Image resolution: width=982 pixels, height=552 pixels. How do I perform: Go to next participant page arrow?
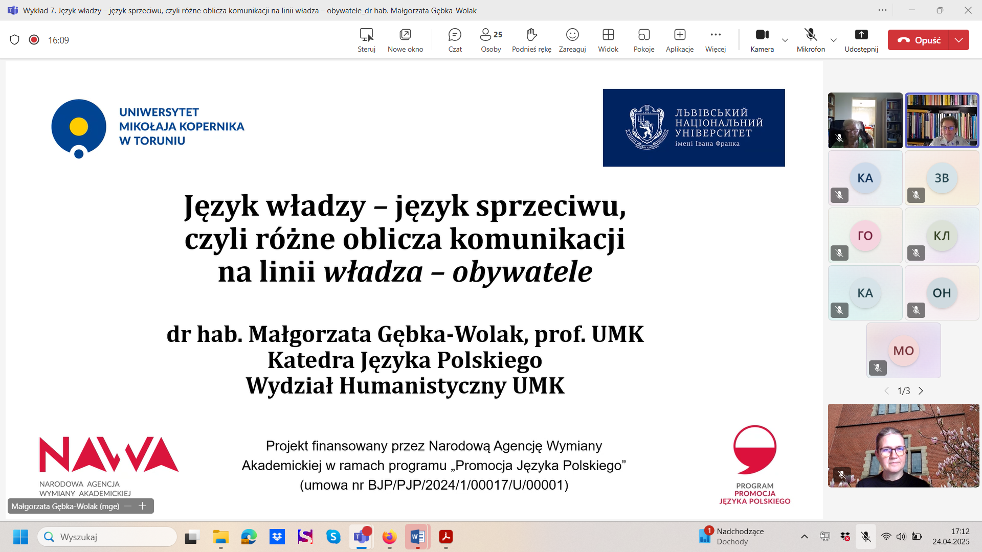tap(921, 391)
